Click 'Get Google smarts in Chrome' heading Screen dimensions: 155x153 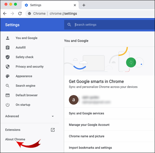pos(96,81)
